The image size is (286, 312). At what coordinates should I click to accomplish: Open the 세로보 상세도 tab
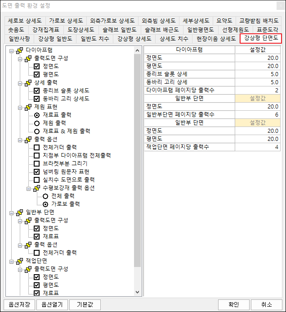pos(25,21)
